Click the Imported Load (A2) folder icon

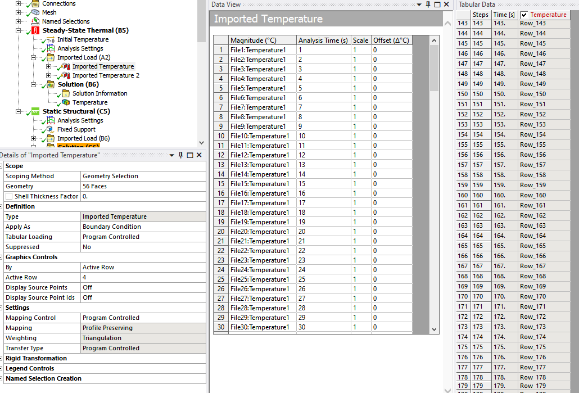pyautogui.click(x=51, y=57)
